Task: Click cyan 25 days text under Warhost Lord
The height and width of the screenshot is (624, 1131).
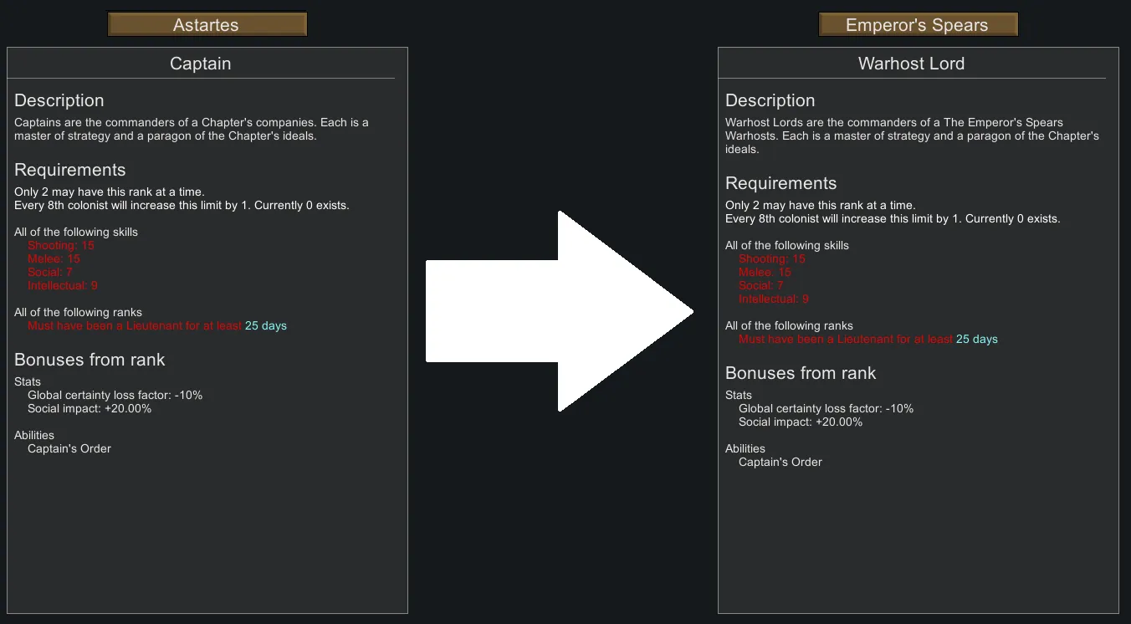Action: pyautogui.click(x=976, y=339)
